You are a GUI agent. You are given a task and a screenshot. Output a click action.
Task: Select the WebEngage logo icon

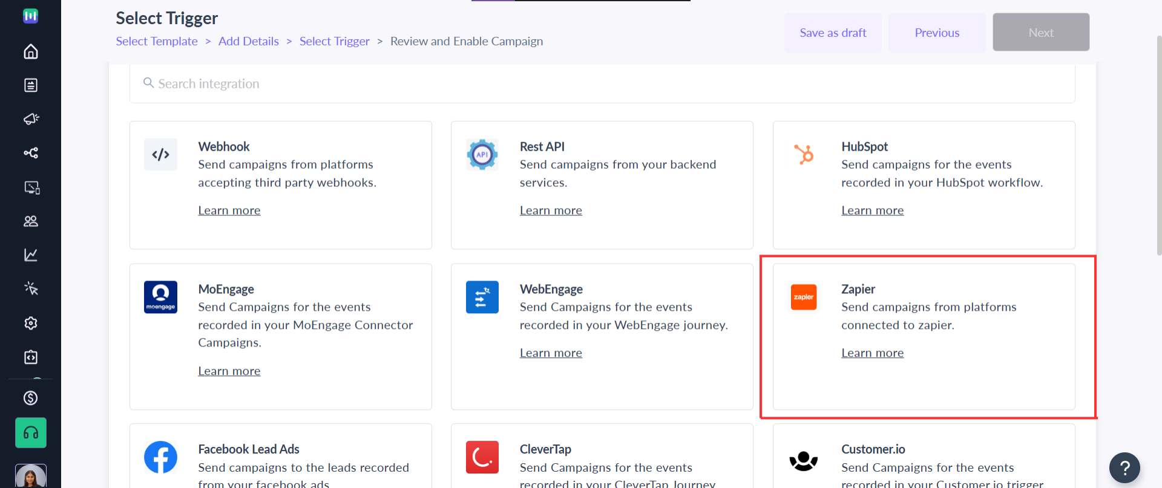(x=482, y=297)
